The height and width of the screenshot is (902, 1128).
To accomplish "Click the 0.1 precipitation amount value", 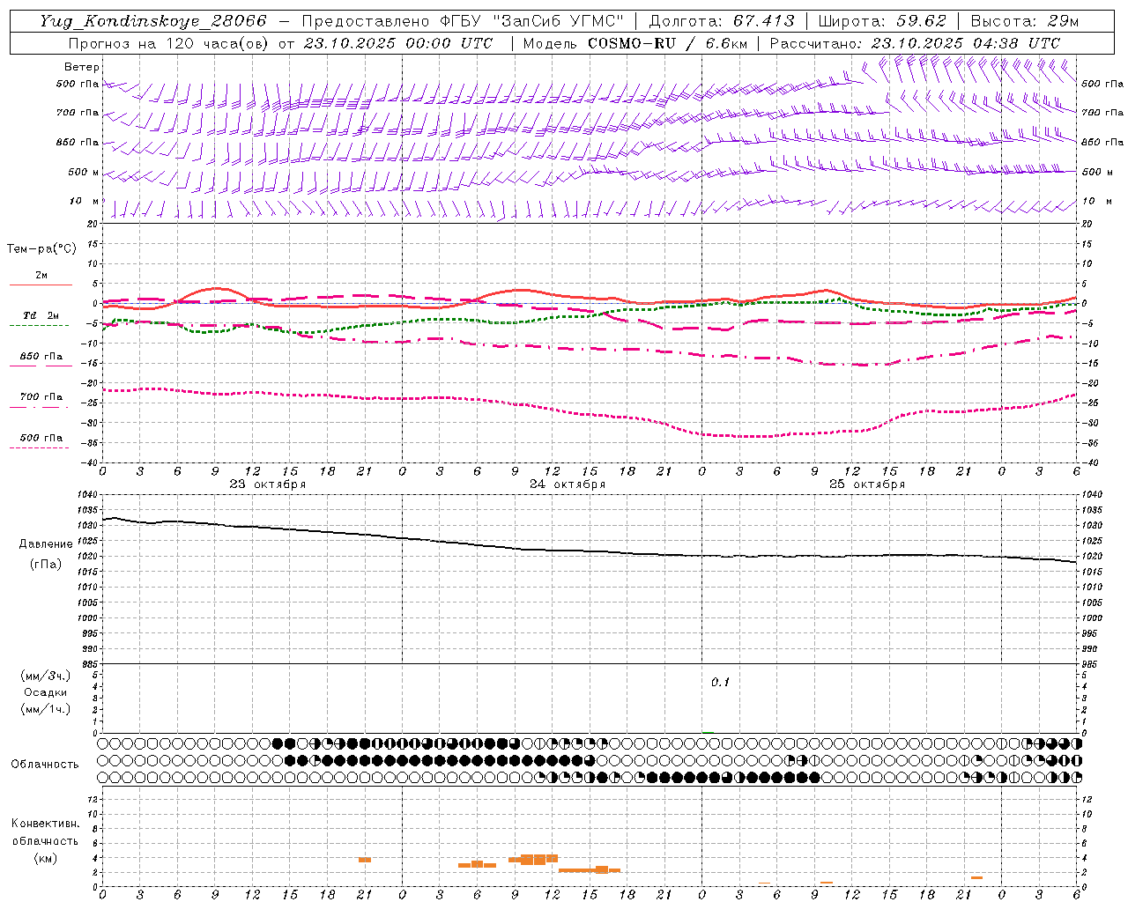I will tap(721, 683).
